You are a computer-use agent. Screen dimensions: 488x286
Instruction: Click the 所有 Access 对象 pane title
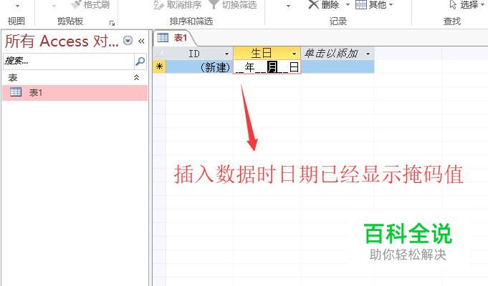click(x=62, y=41)
